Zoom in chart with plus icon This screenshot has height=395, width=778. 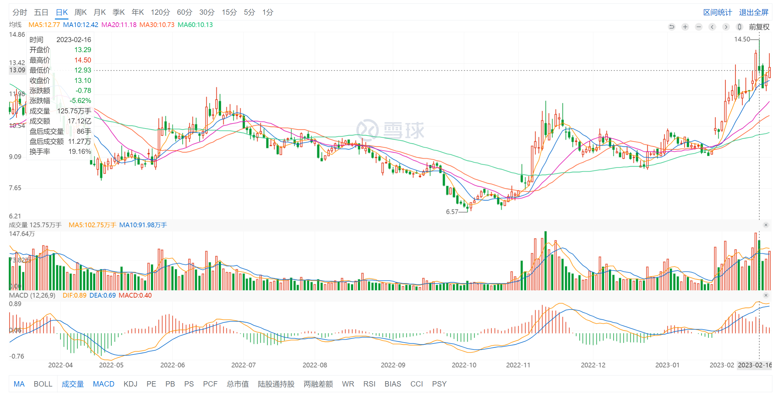(x=685, y=27)
